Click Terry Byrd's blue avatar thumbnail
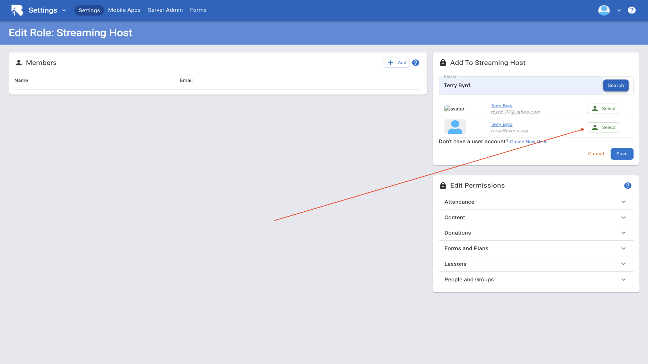The image size is (648, 364). pos(455,127)
